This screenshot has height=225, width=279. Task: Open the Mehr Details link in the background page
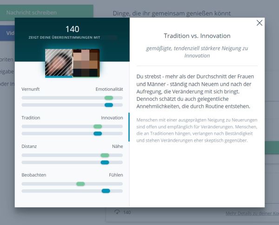pos(252,213)
